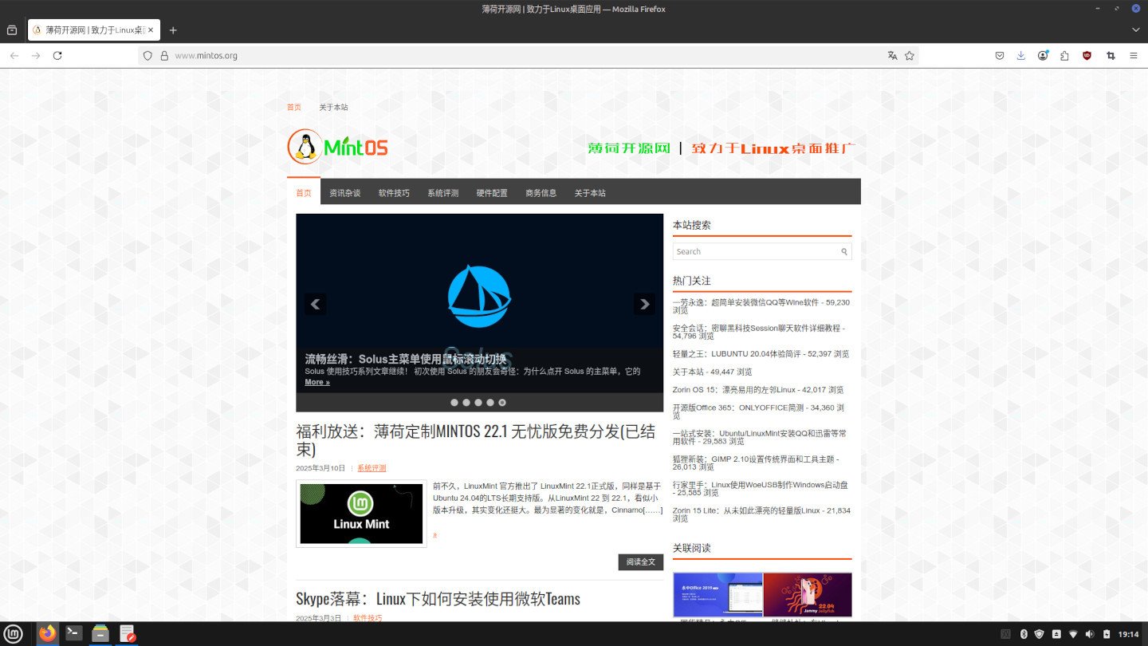Open the file manager from the taskbar
Screen dimensions: 1148x646
pos(100,634)
